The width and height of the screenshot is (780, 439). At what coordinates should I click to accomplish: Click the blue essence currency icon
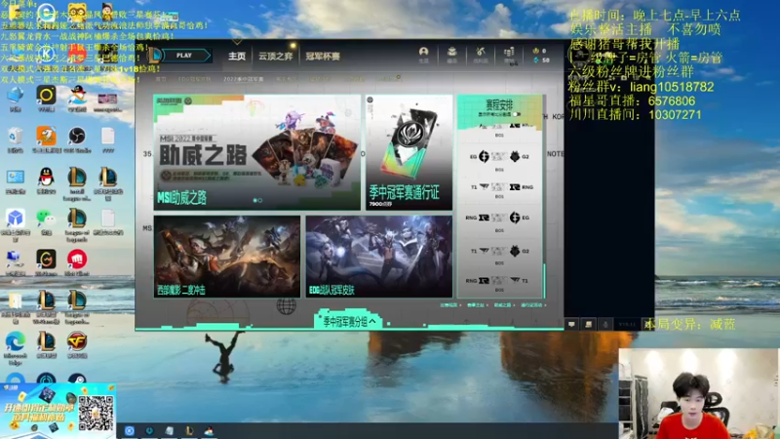click(x=535, y=60)
